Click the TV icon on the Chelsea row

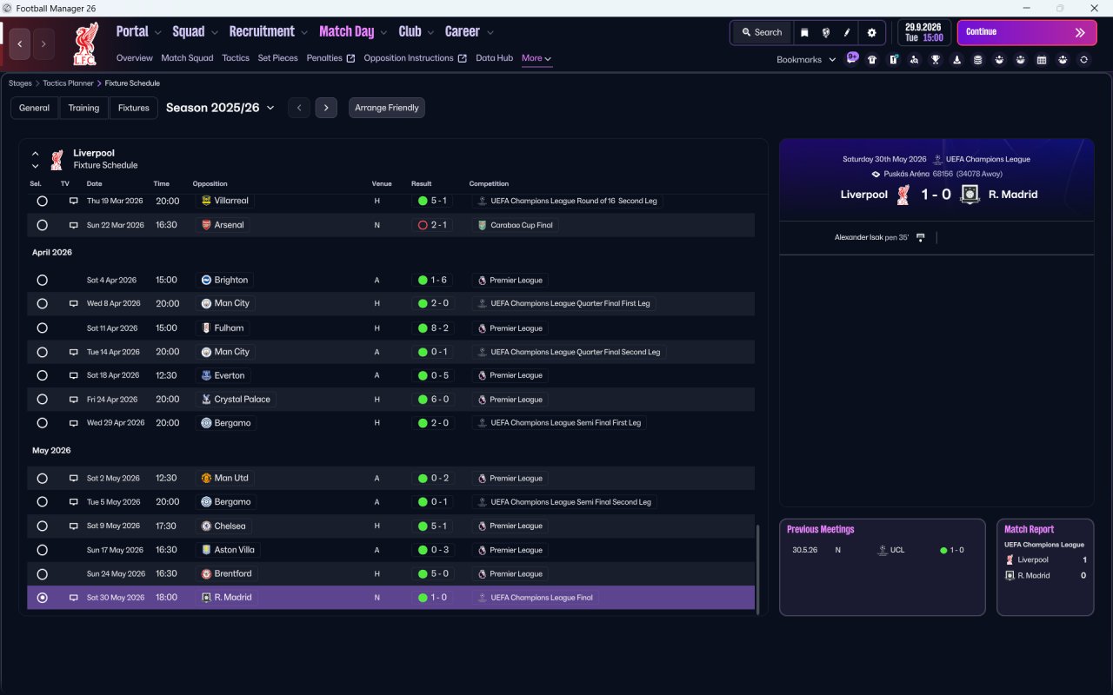(x=74, y=526)
